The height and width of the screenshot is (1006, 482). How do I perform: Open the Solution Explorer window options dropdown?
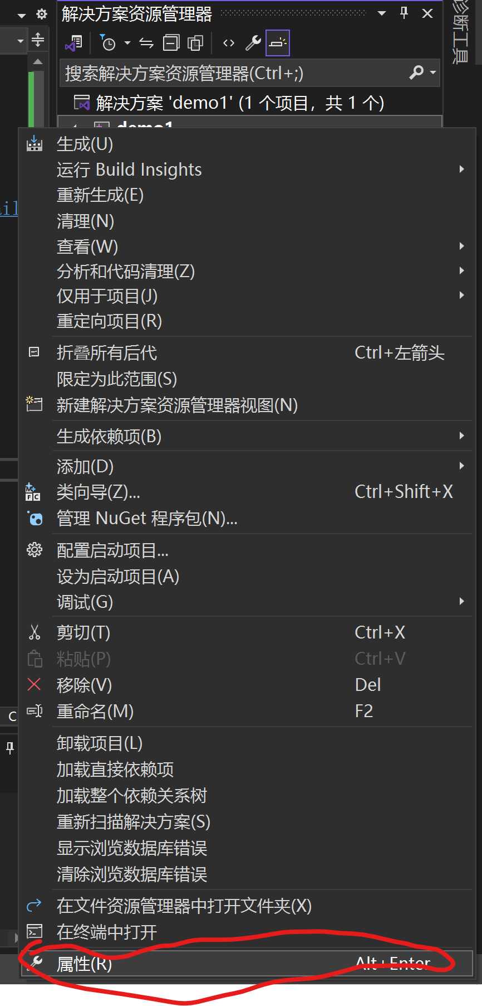[382, 13]
